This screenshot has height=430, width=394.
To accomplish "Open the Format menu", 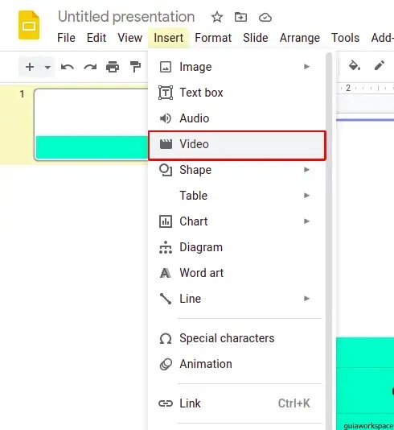I will [213, 38].
